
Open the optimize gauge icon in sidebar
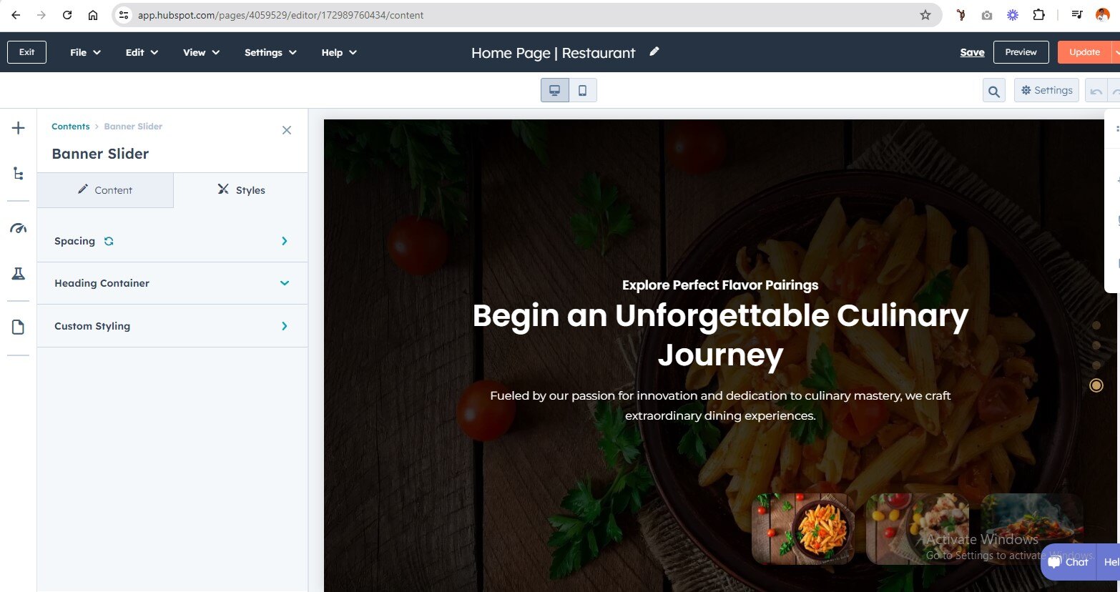coord(19,229)
